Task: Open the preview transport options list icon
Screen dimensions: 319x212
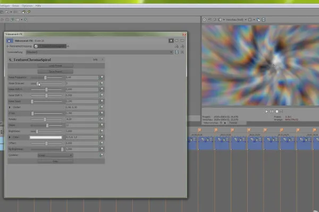Action: point(281,111)
